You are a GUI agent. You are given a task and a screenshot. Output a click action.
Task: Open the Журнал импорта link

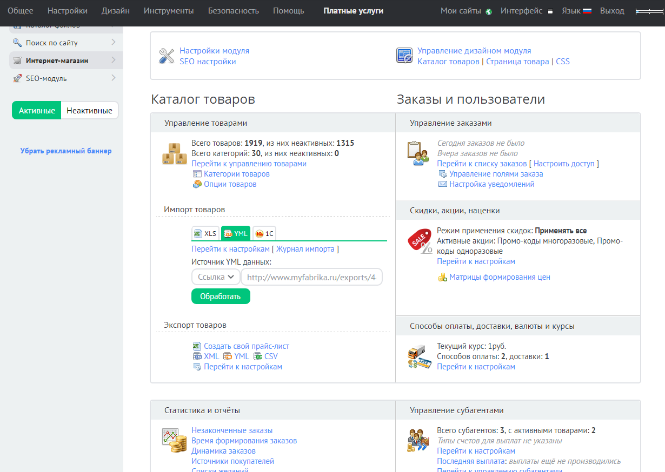tap(305, 249)
